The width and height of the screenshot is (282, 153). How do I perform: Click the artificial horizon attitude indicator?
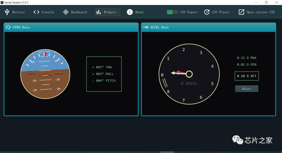point(45,74)
